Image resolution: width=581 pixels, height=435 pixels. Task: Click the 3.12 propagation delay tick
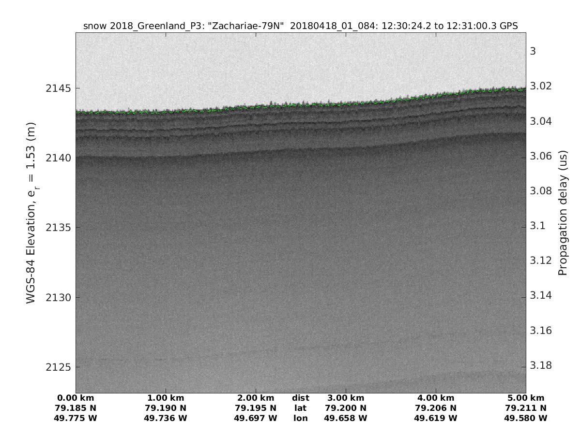click(x=540, y=261)
